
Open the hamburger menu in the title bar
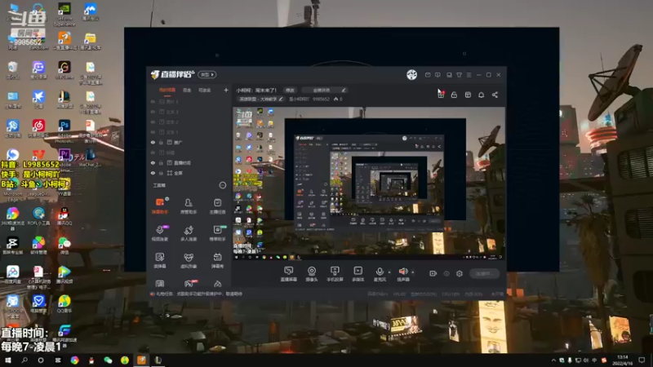pos(469,75)
